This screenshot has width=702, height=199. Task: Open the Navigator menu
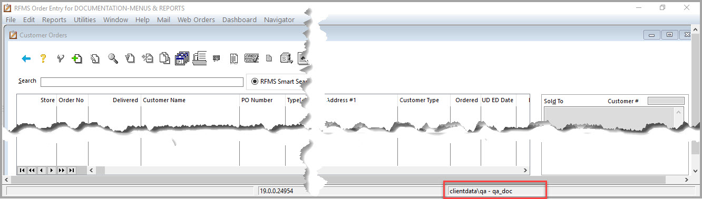tap(279, 20)
